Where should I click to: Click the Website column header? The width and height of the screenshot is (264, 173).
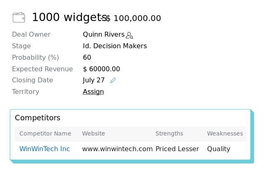point(94,133)
